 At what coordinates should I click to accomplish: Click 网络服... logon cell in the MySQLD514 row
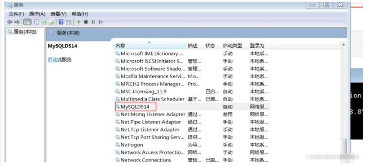click(x=259, y=106)
